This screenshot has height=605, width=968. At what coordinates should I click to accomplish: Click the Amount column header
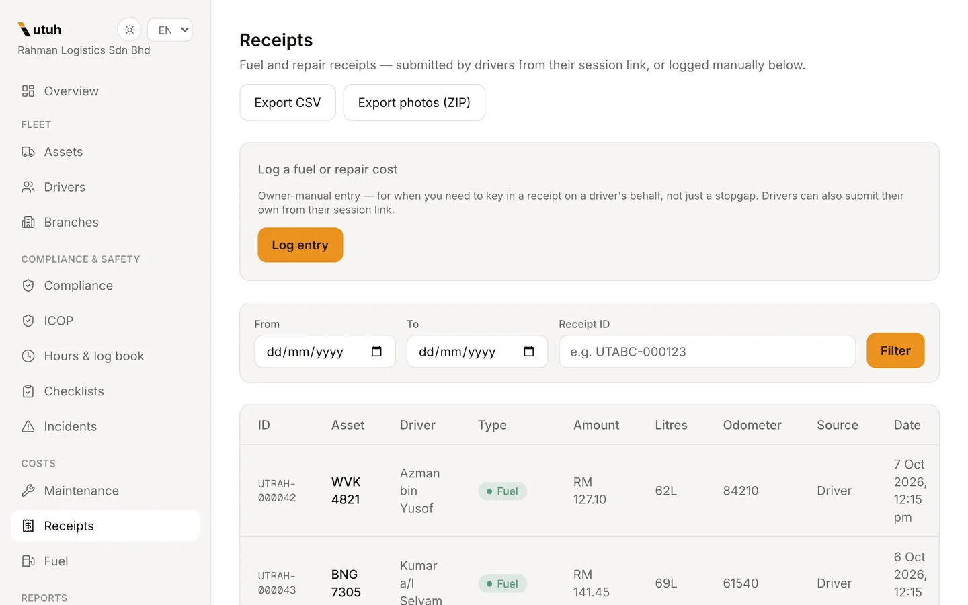click(596, 425)
